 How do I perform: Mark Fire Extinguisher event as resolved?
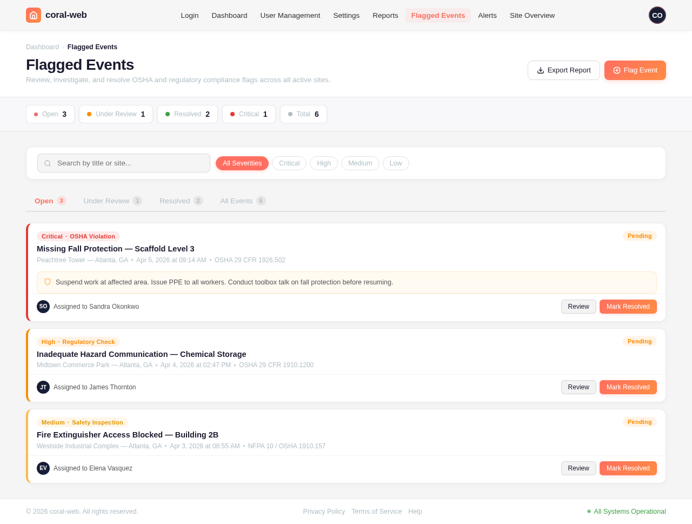tap(628, 468)
